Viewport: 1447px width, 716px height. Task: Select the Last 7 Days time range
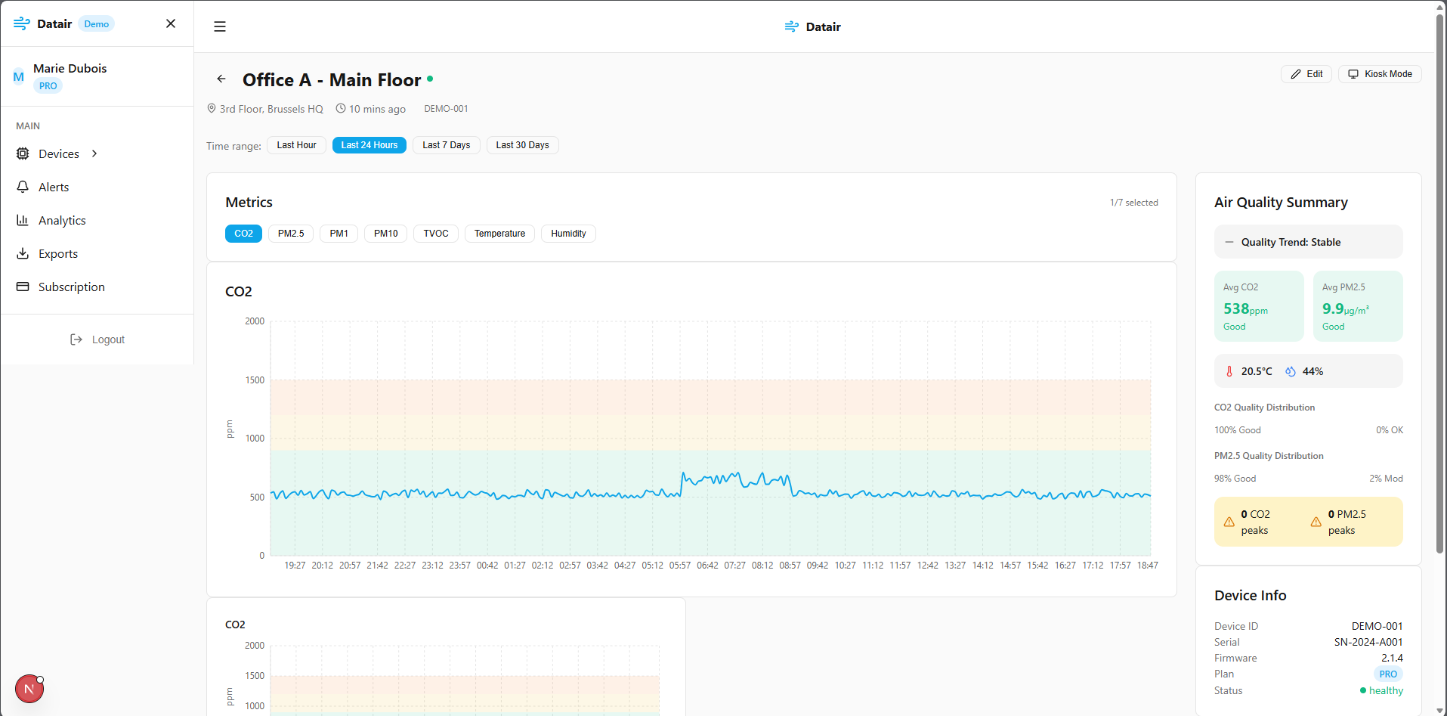click(447, 145)
